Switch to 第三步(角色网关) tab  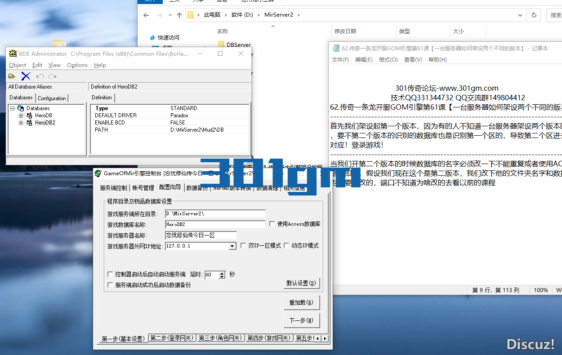click(x=221, y=338)
